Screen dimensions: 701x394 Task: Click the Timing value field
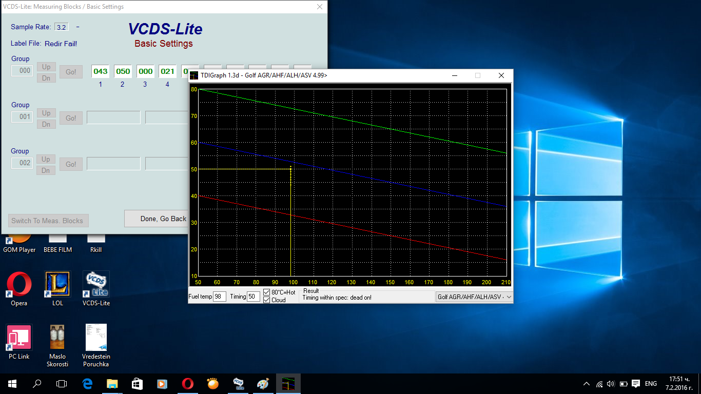[254, 297]
